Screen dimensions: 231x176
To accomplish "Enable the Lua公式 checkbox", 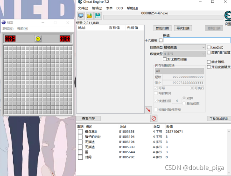I will tap(209, 47).
